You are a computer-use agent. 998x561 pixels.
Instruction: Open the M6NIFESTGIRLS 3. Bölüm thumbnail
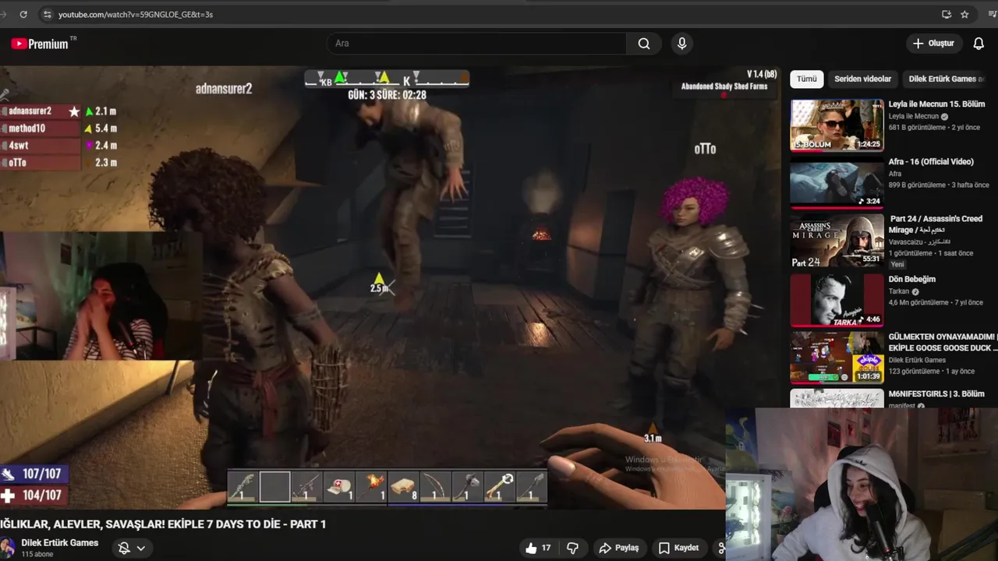tap(837, 398)
